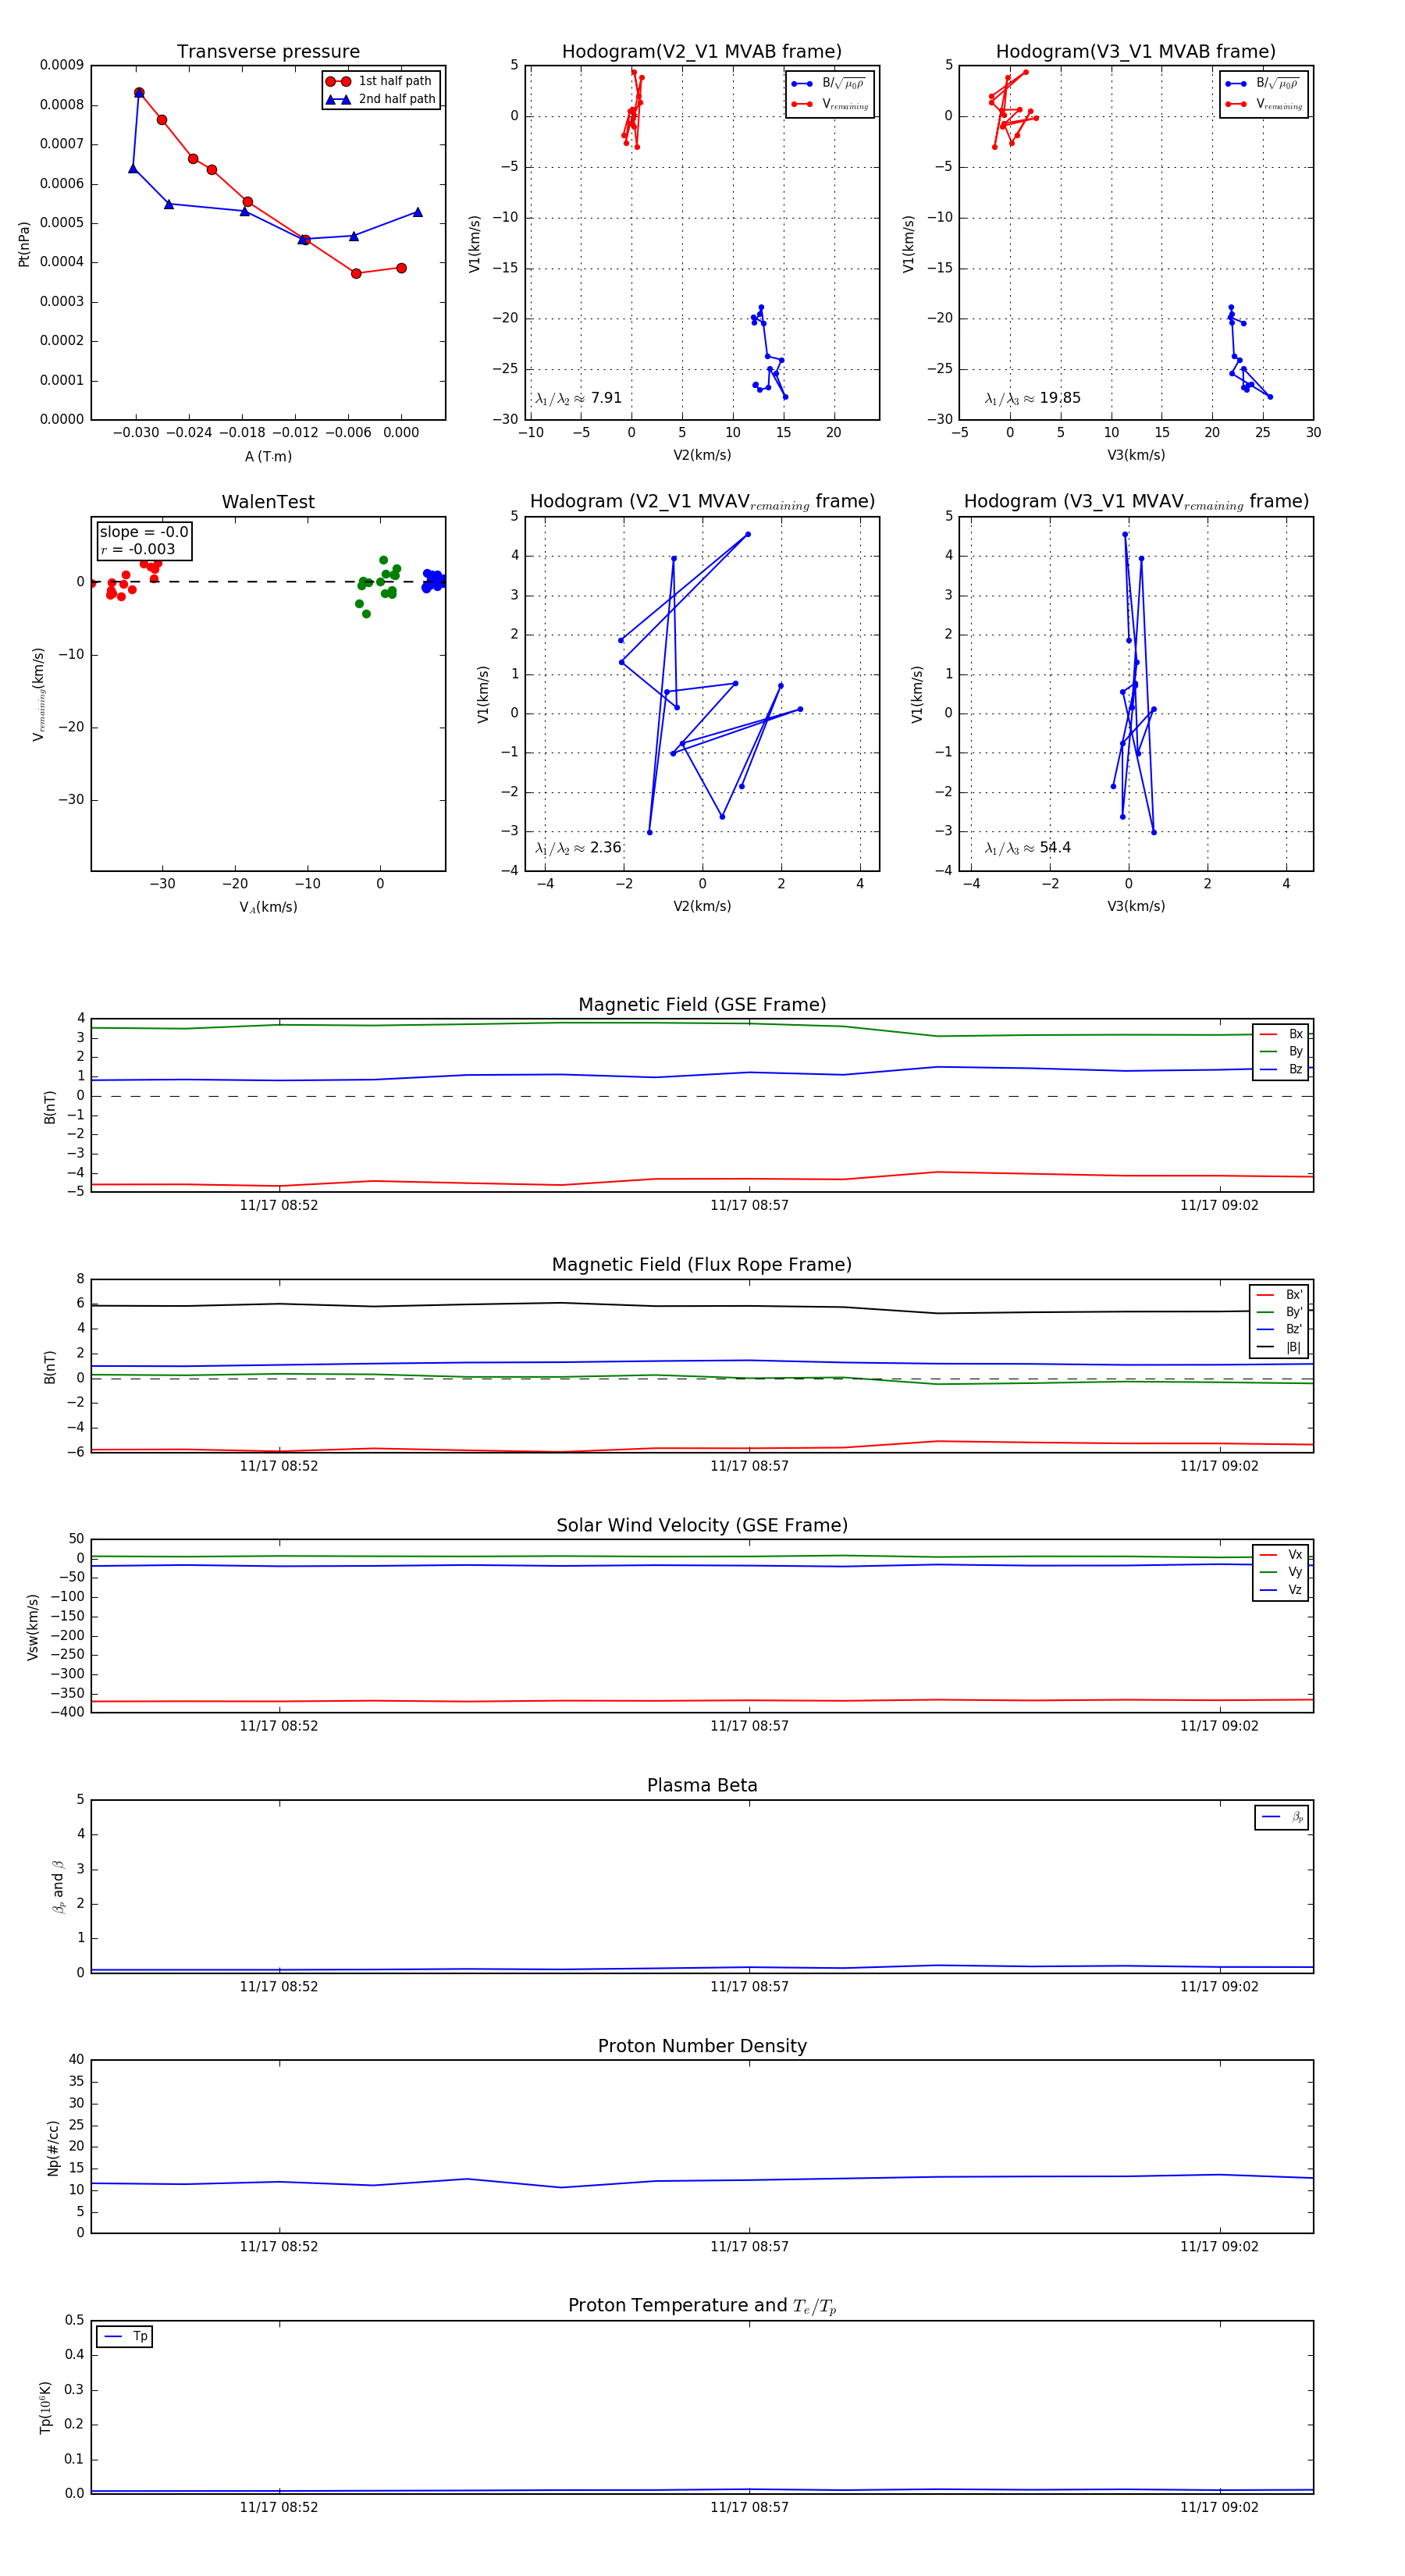Select the "|B|" legend entry
Viewport: 1405px width, 2576px height.
click(1279, 1347)
